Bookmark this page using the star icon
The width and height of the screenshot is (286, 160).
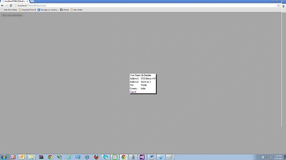[279, 6]
